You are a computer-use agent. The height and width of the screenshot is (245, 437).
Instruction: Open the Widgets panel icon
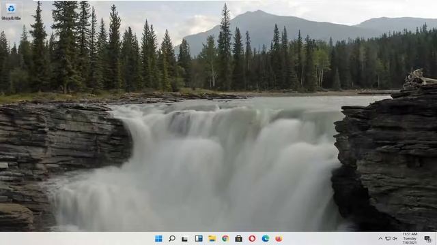tap(199, 238)
